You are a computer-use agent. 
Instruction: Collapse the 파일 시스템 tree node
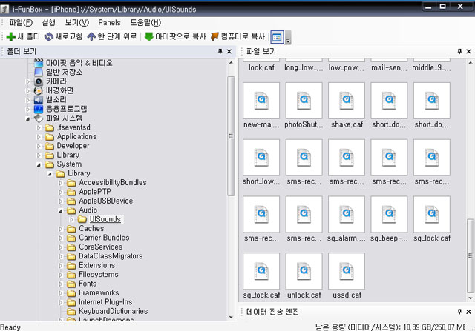tap(28, 118)
